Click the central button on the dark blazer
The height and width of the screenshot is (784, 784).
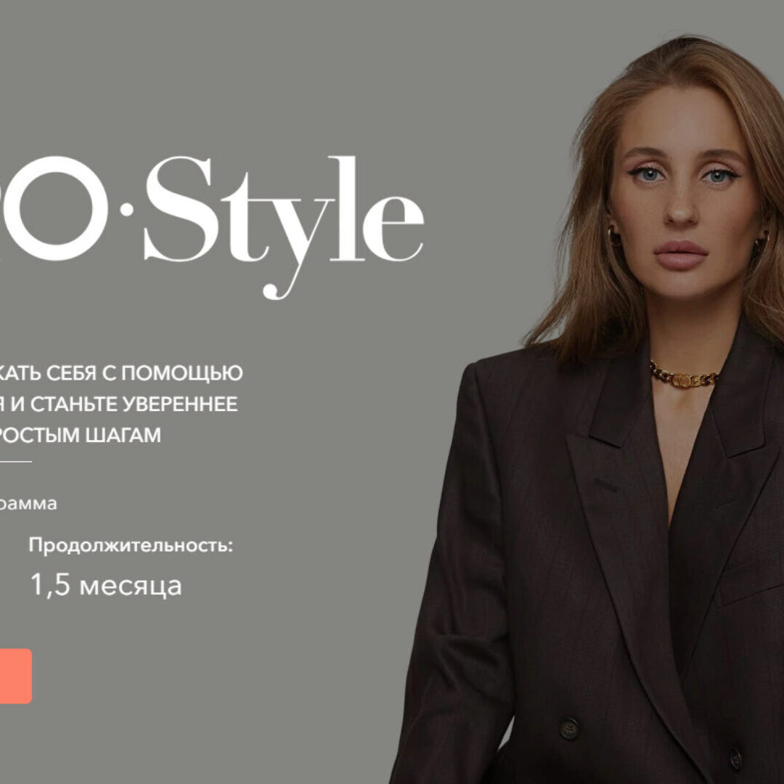pos(569,728)
